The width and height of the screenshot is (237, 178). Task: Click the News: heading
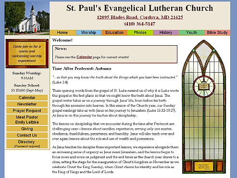tap(61, 49)
